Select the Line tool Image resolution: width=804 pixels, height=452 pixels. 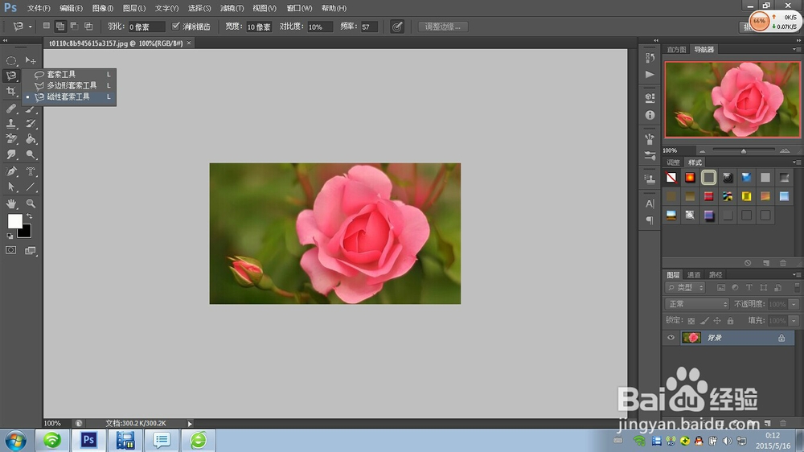click(x=31, y=187)
